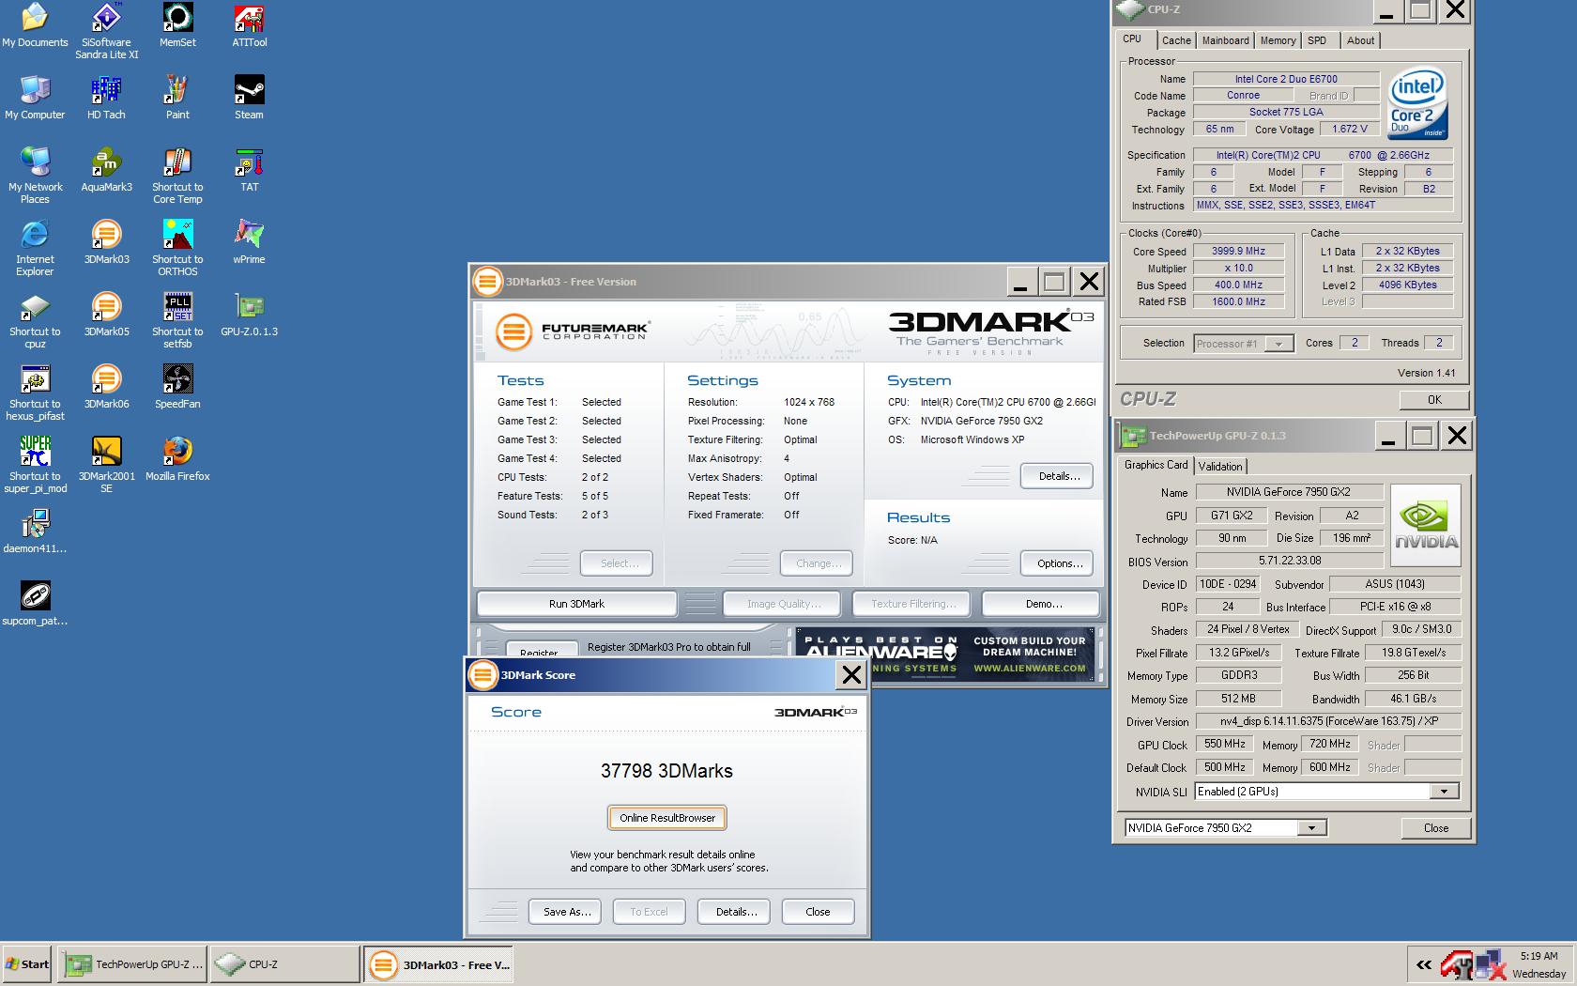Click the 3DMark03 - Free V... taskbar button
This screenshot has height=986, width=1577.
pos(438,964)
